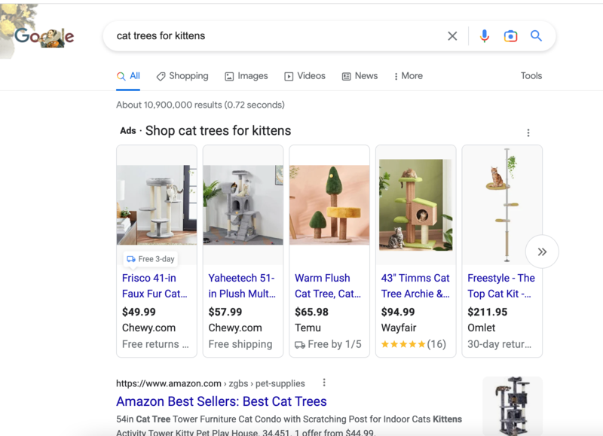The height and width of the screenshot is (436, 603).
Task: Clear the search box with X icon
Action: (x=452, y=36)
